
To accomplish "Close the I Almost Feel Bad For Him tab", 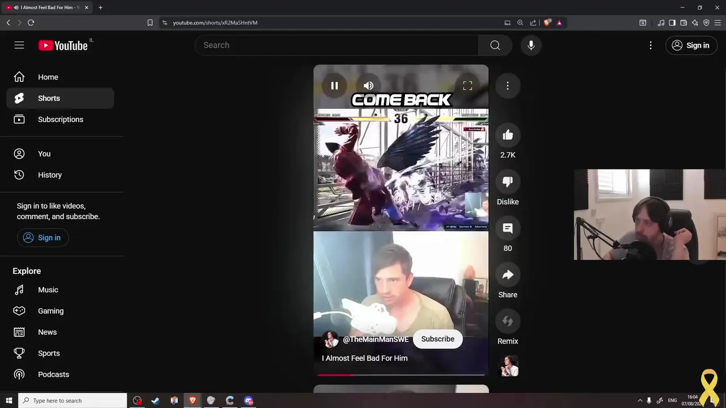I will point(86,7).
